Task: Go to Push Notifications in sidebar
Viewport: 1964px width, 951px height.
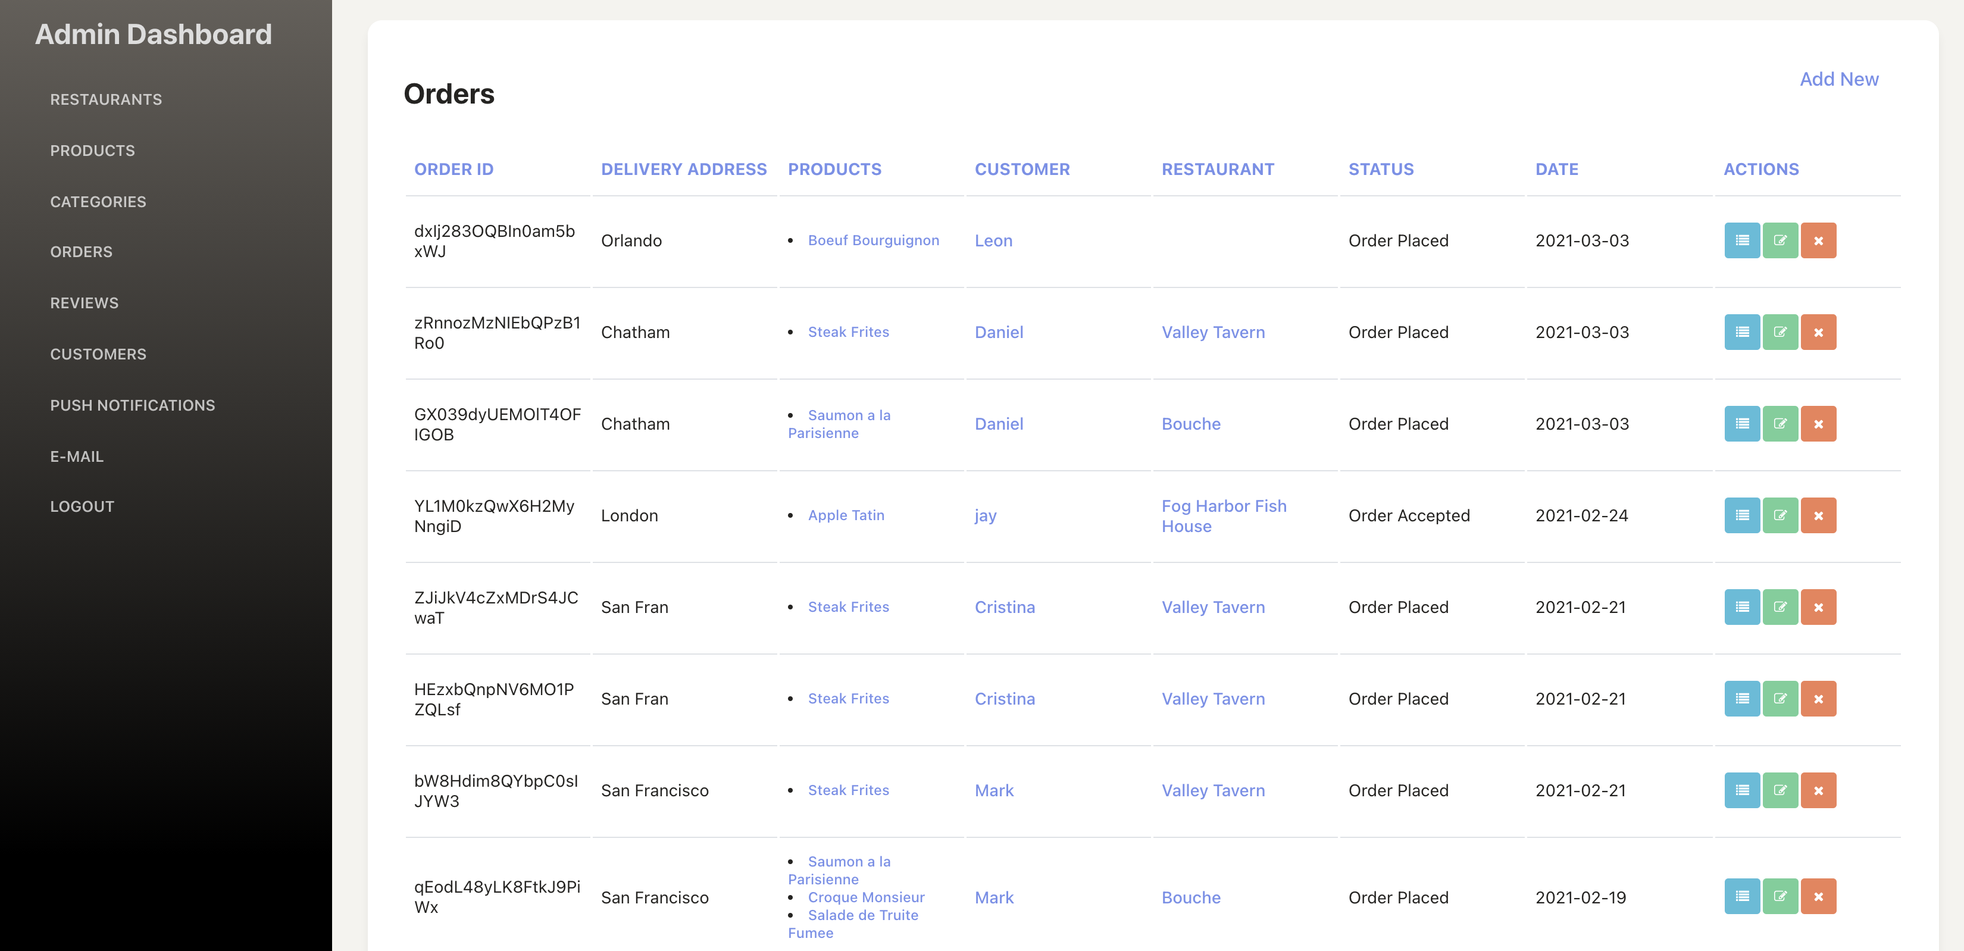Action: coord(133,405)
